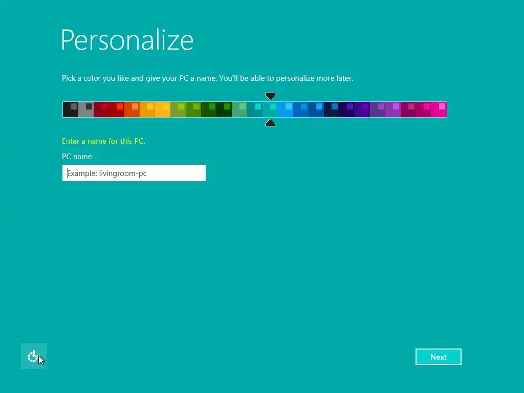Pick the gray color swatch
Screen dimensions: 524x393
click(x=86, y=110)
